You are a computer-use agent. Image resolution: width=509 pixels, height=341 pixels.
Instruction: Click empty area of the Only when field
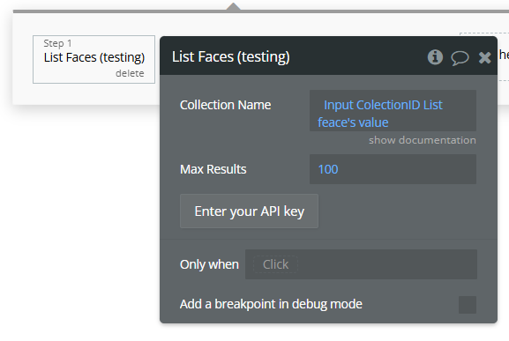tap(386, 264)
